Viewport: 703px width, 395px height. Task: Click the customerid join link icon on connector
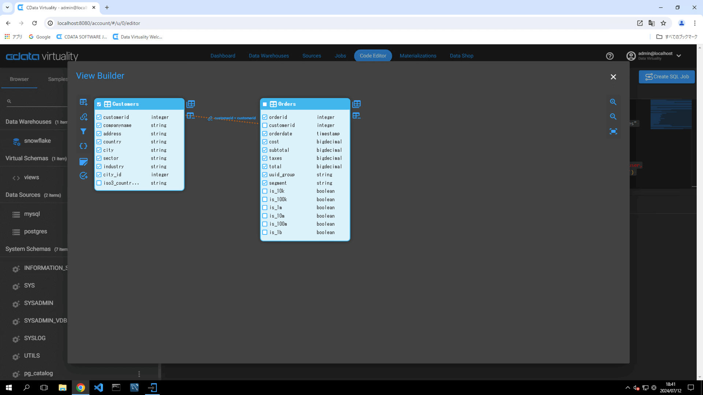[x=210, y=118]
